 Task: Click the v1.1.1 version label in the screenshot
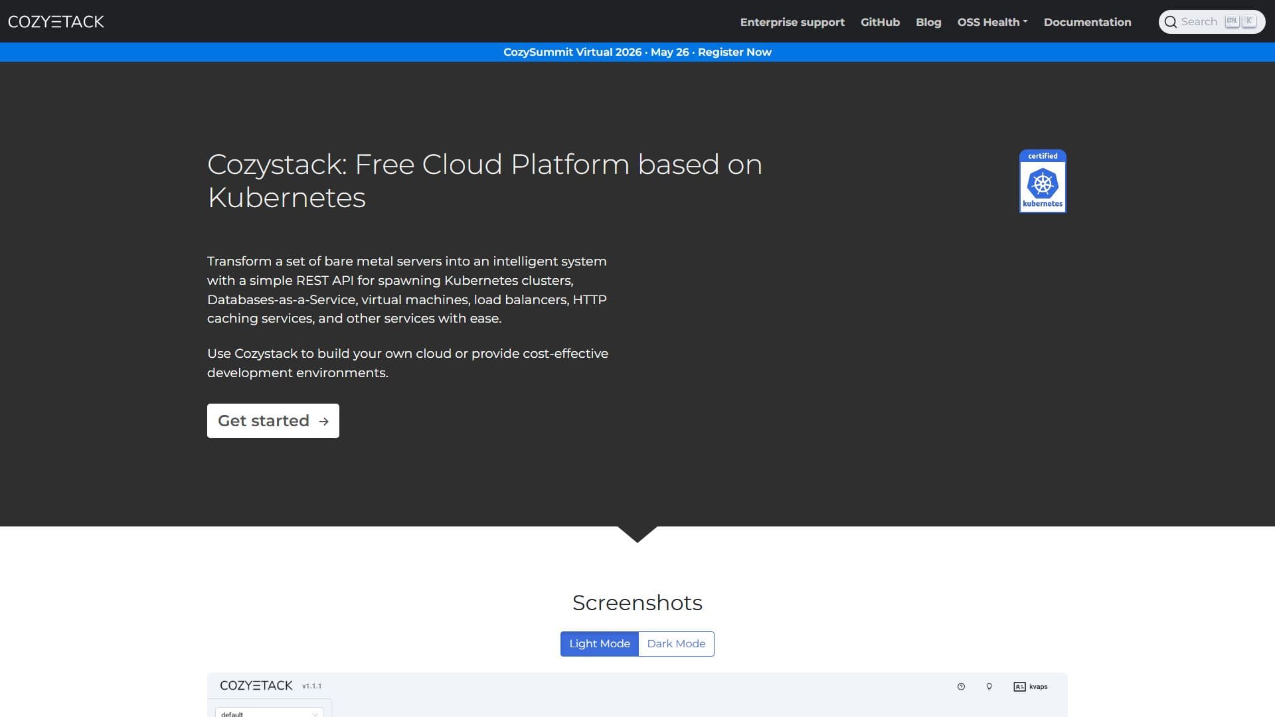pos(311,686)
